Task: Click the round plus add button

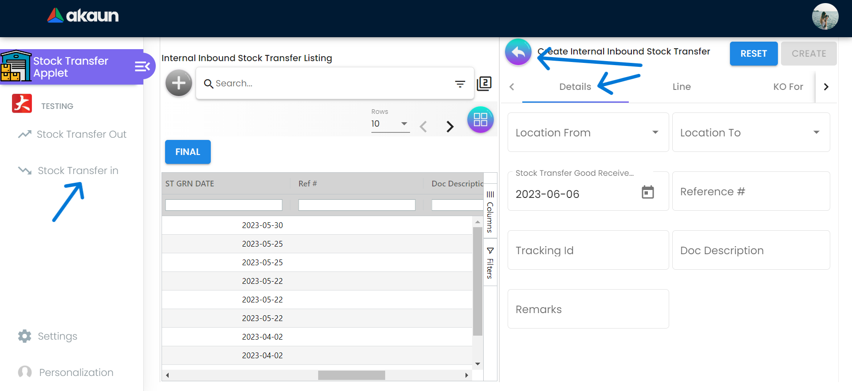Action: (178, 83)
